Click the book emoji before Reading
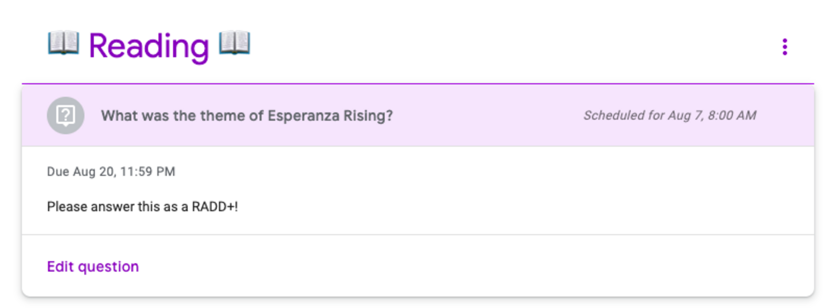Screen dimensions: 835x308 [x=63, y=43]
